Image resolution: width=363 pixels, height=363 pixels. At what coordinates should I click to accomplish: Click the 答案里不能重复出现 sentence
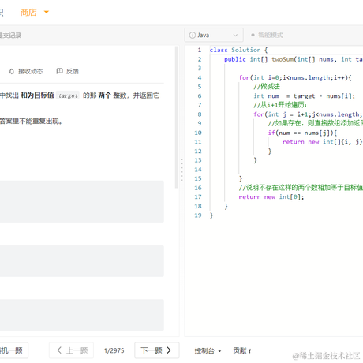(x=31, y=122)
